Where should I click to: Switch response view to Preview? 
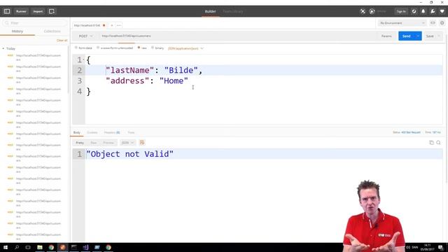(108, 143)
